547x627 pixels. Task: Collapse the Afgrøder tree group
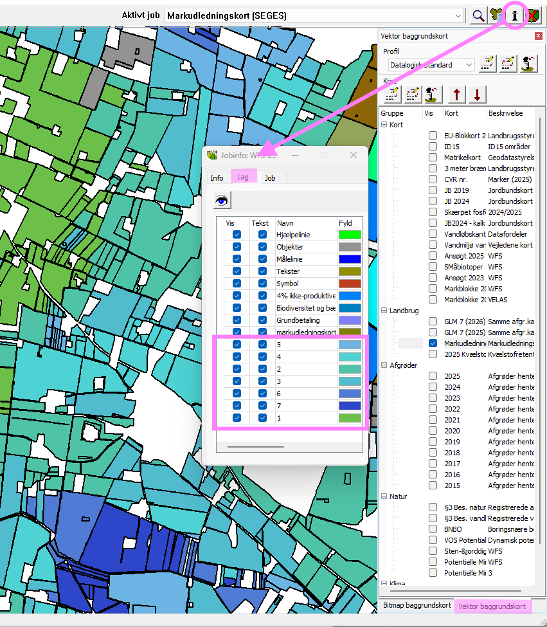click(384, 365)
